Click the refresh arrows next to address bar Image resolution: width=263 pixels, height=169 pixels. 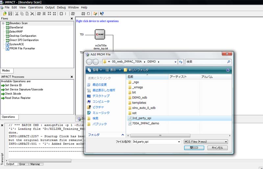[180, 62]
